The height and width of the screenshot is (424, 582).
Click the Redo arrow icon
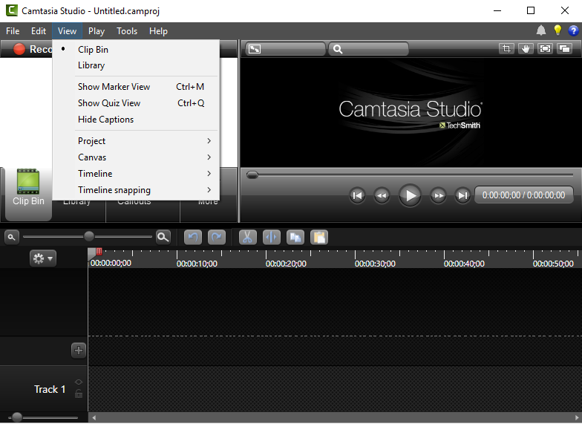pos(217,238)
